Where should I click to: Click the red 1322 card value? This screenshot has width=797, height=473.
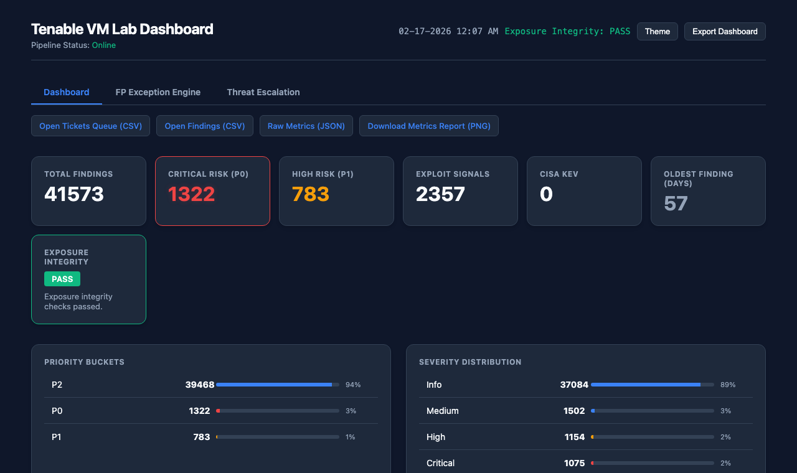(191, 194)
